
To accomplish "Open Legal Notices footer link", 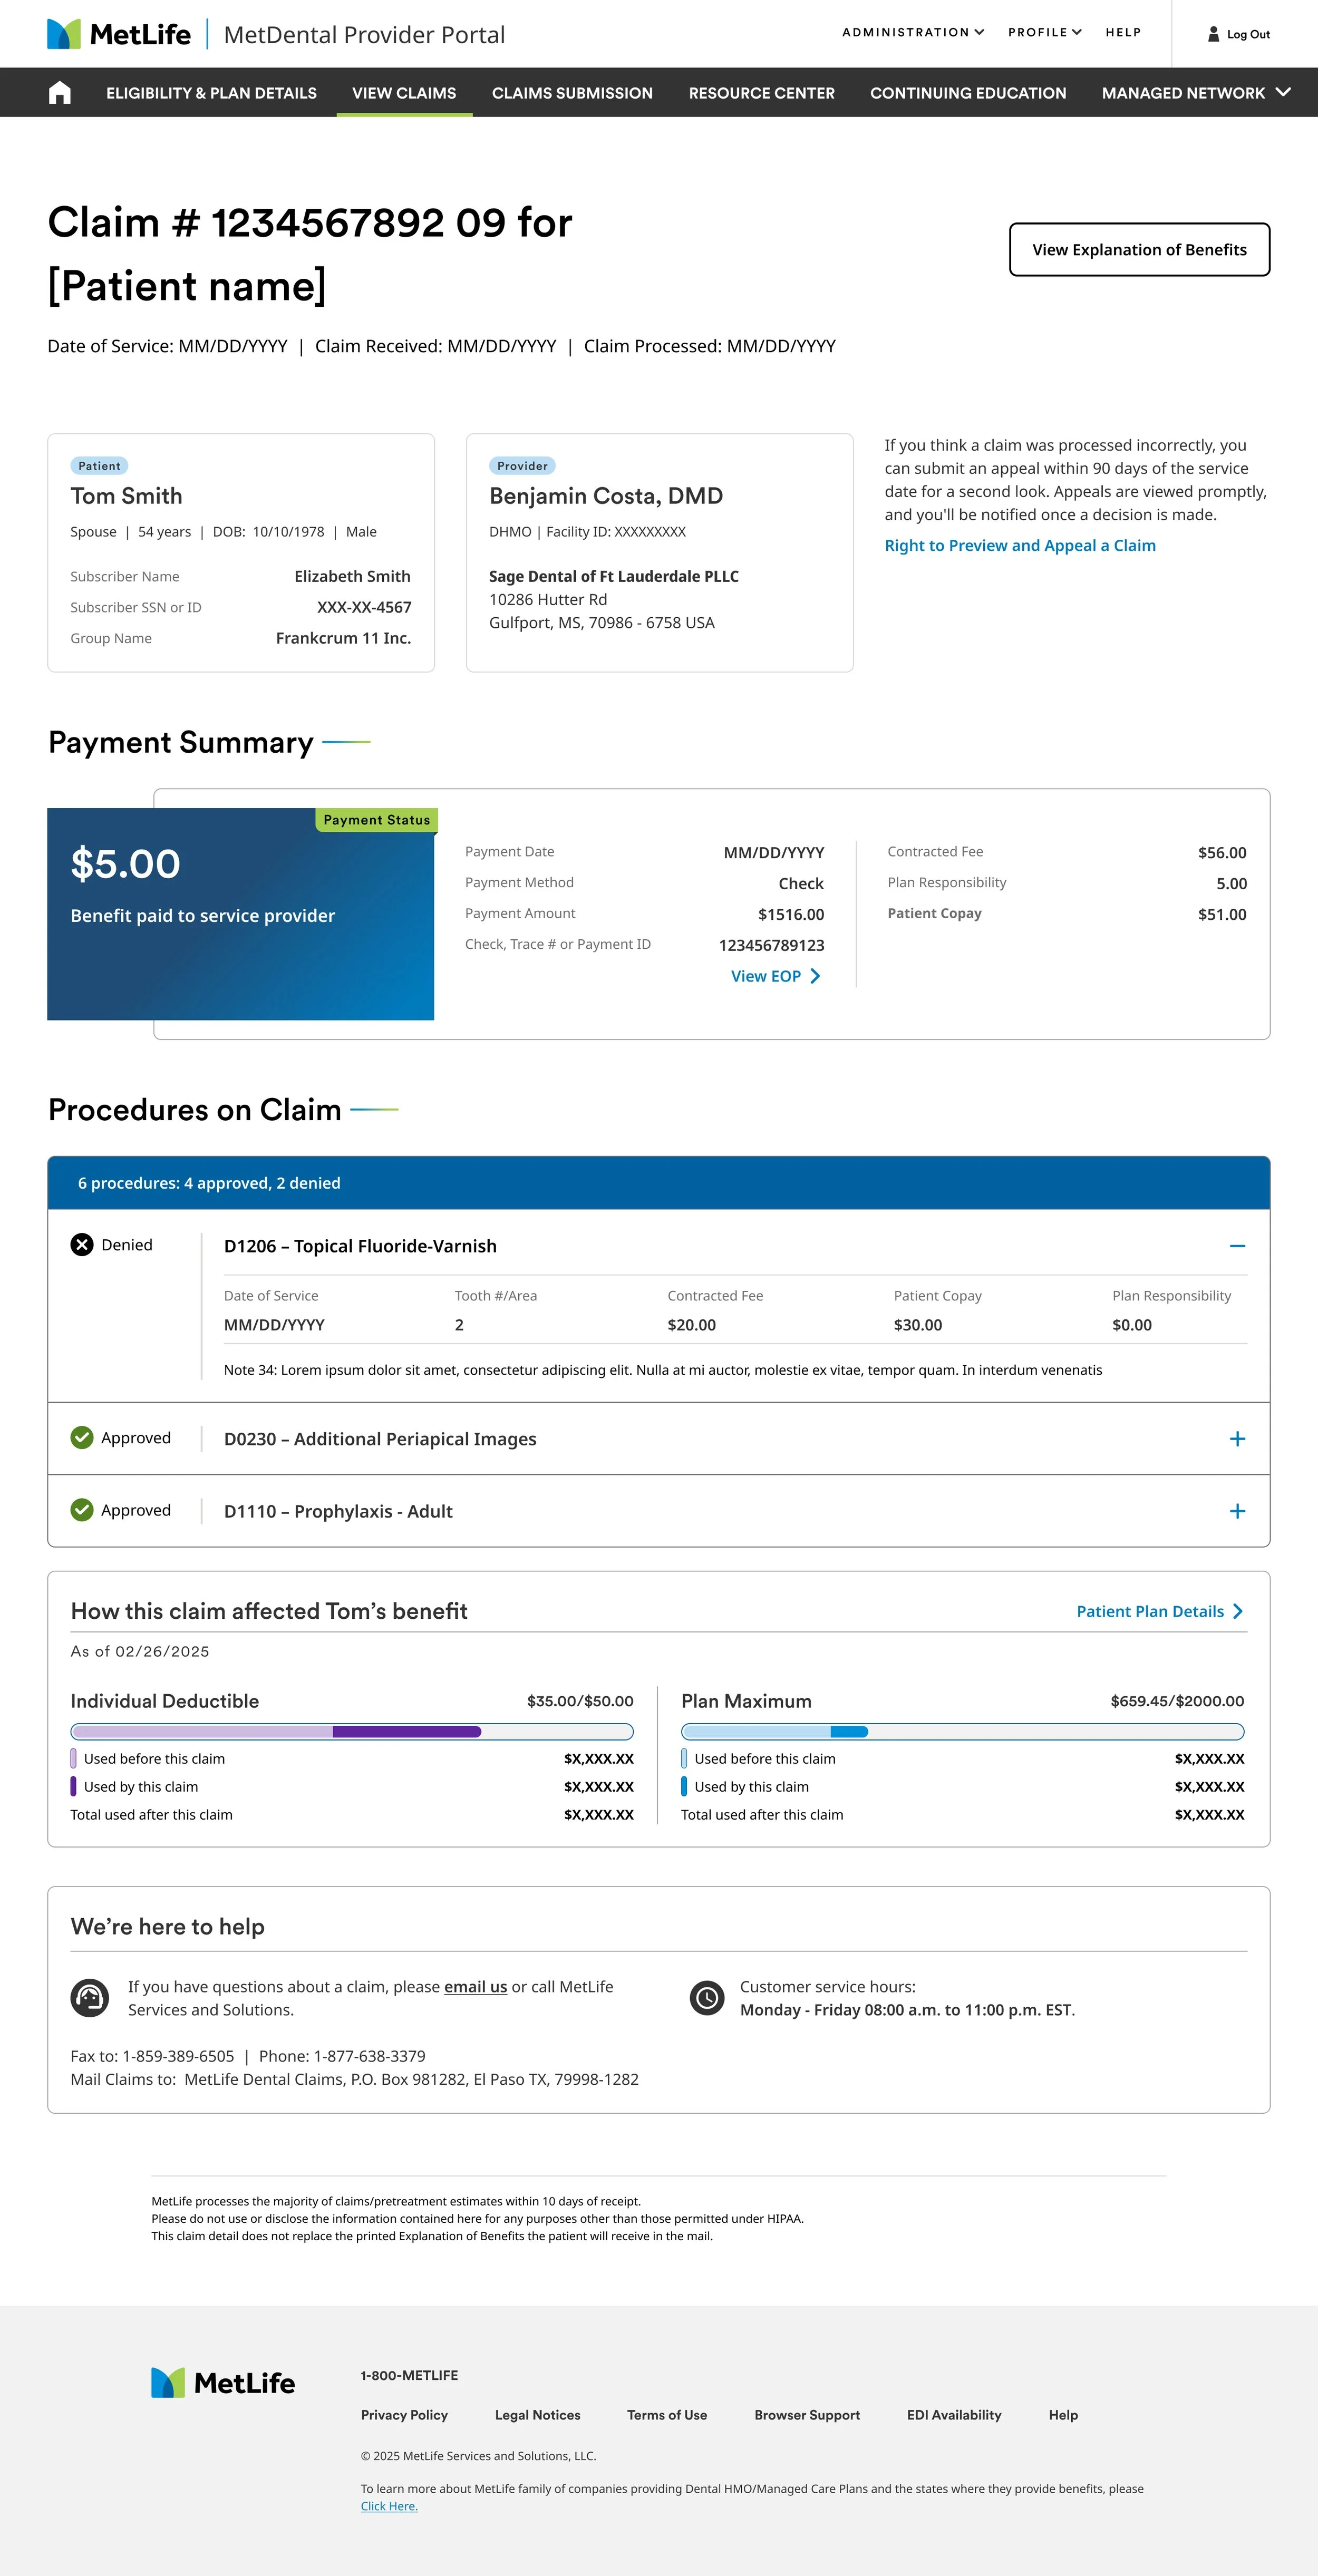I will 537,2414.
